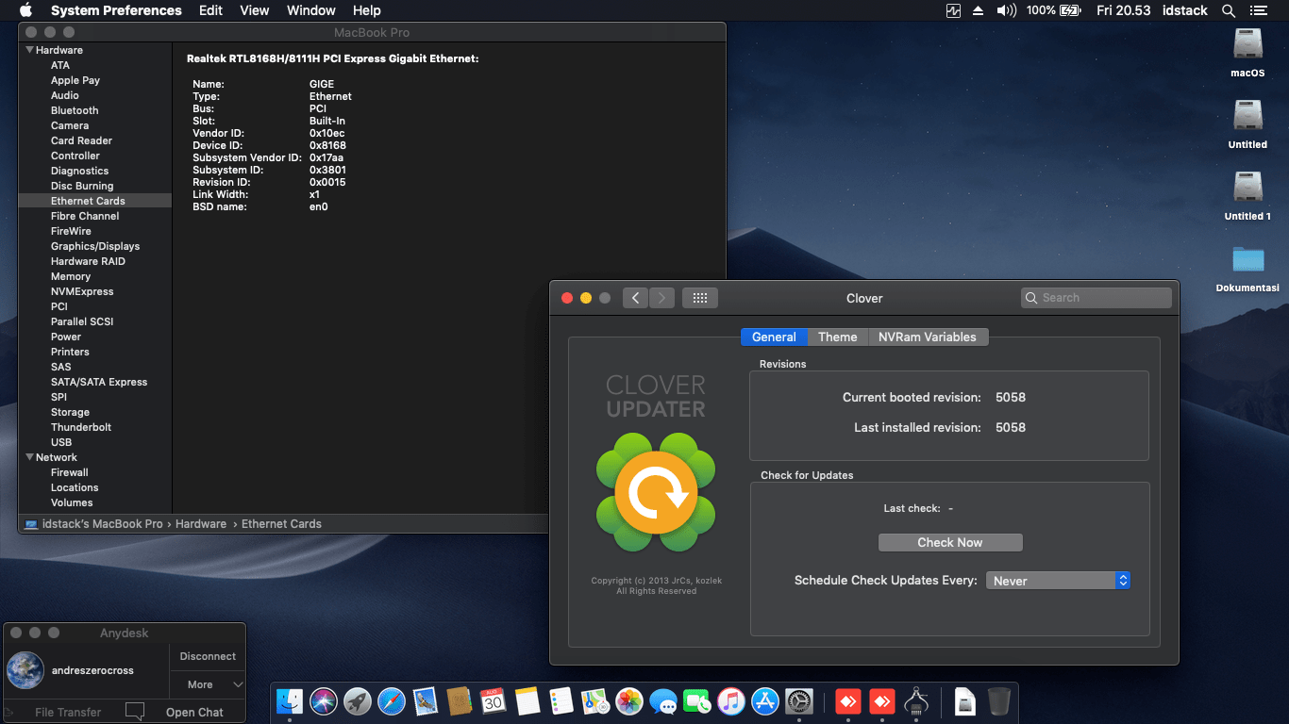1289x724 pixels.
Task: Click the Check Now button
Action: [950, 542]
